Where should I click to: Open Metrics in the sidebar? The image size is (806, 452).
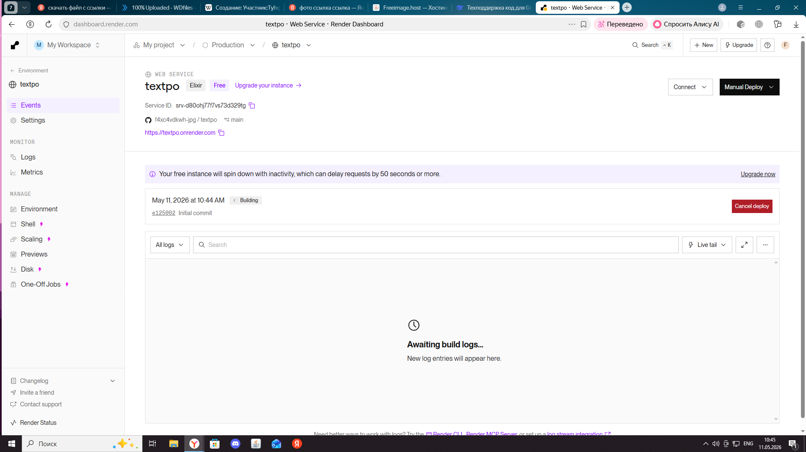click(x=63, y=172)
